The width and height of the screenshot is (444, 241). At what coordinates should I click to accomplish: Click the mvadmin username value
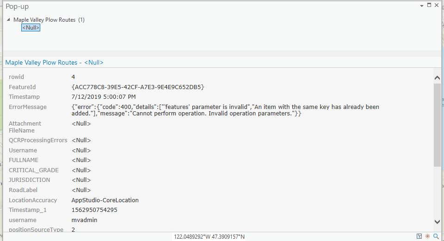[84, 220]
